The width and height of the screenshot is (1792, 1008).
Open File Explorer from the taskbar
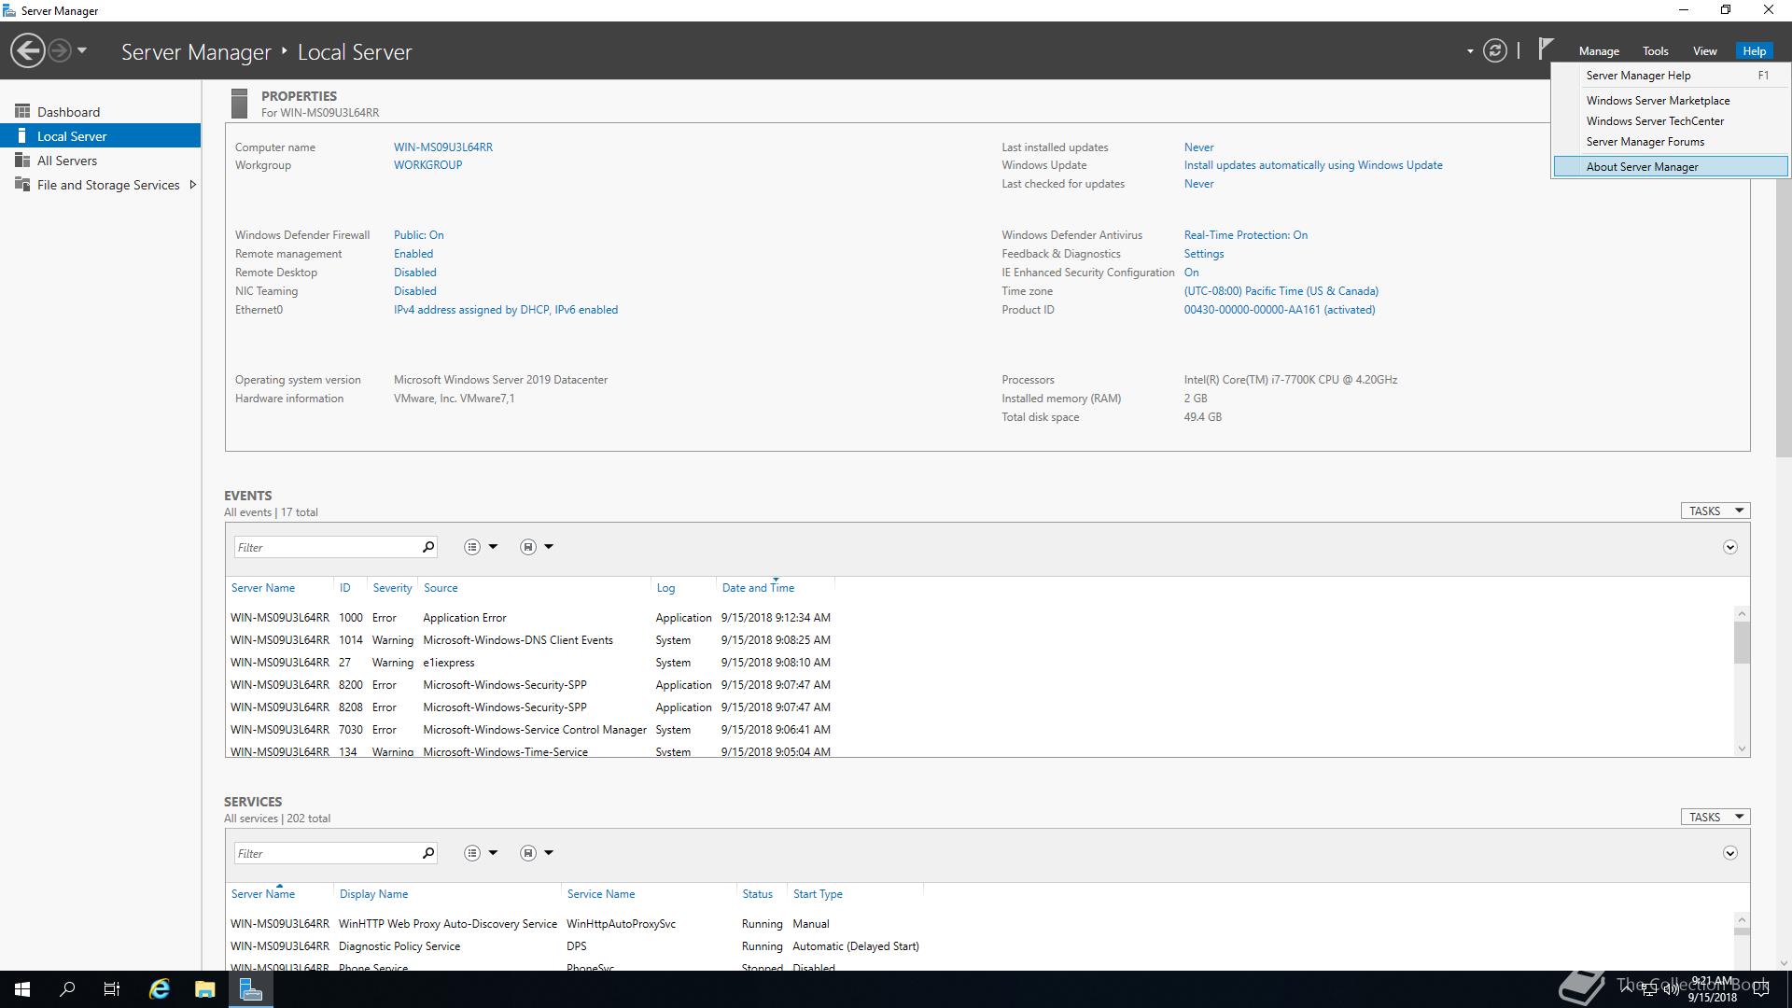point(204,989)
